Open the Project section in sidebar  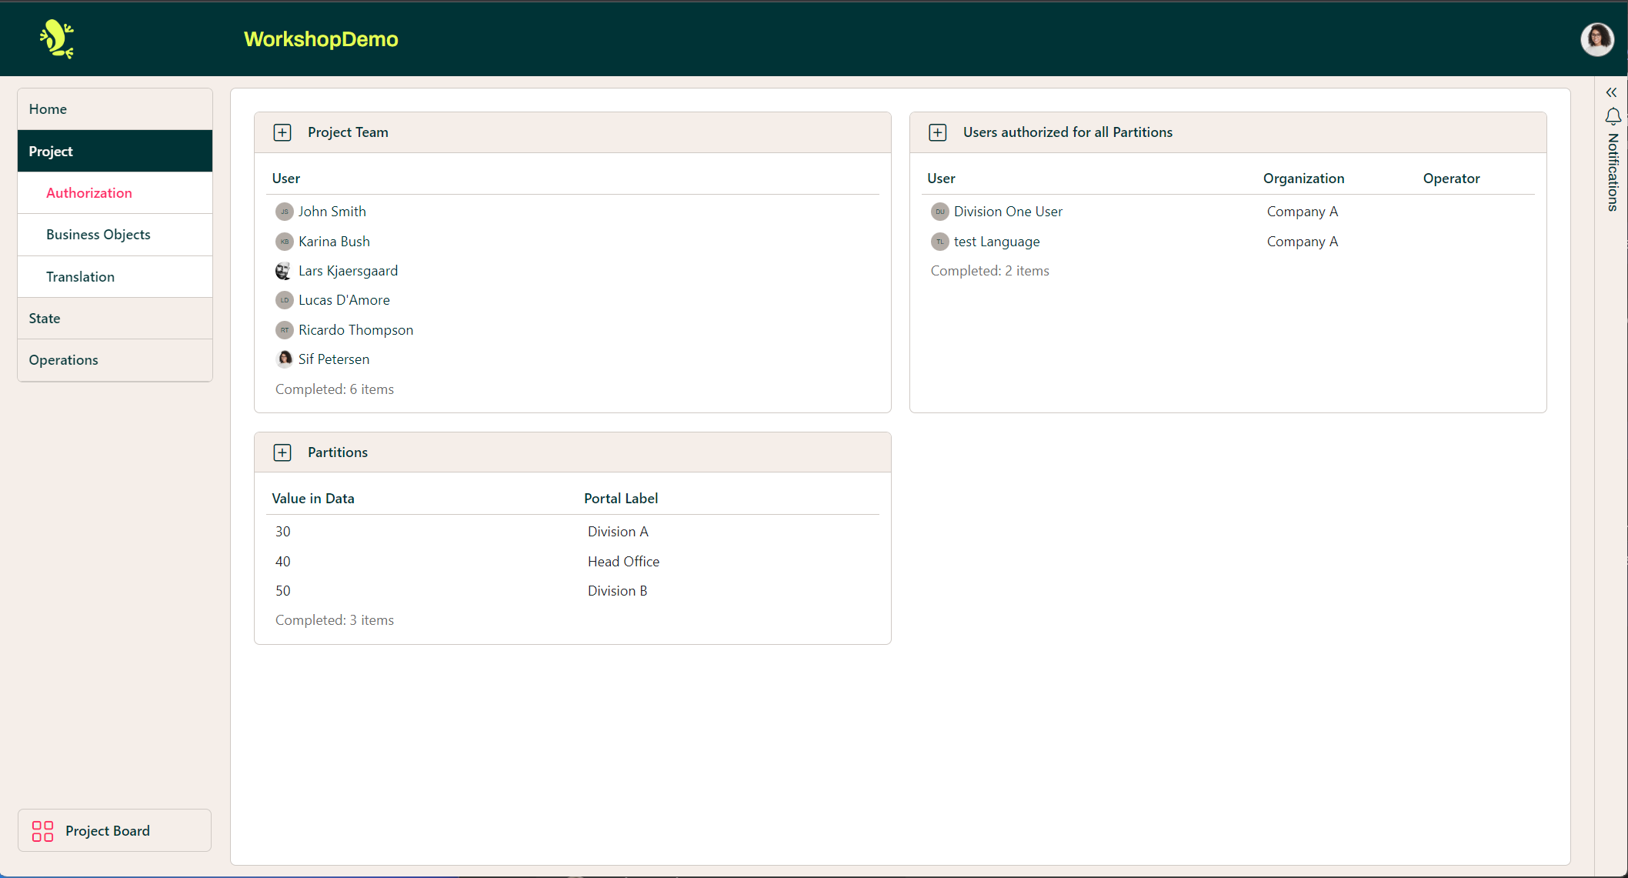pyautogui.click(x=50, y=151)
